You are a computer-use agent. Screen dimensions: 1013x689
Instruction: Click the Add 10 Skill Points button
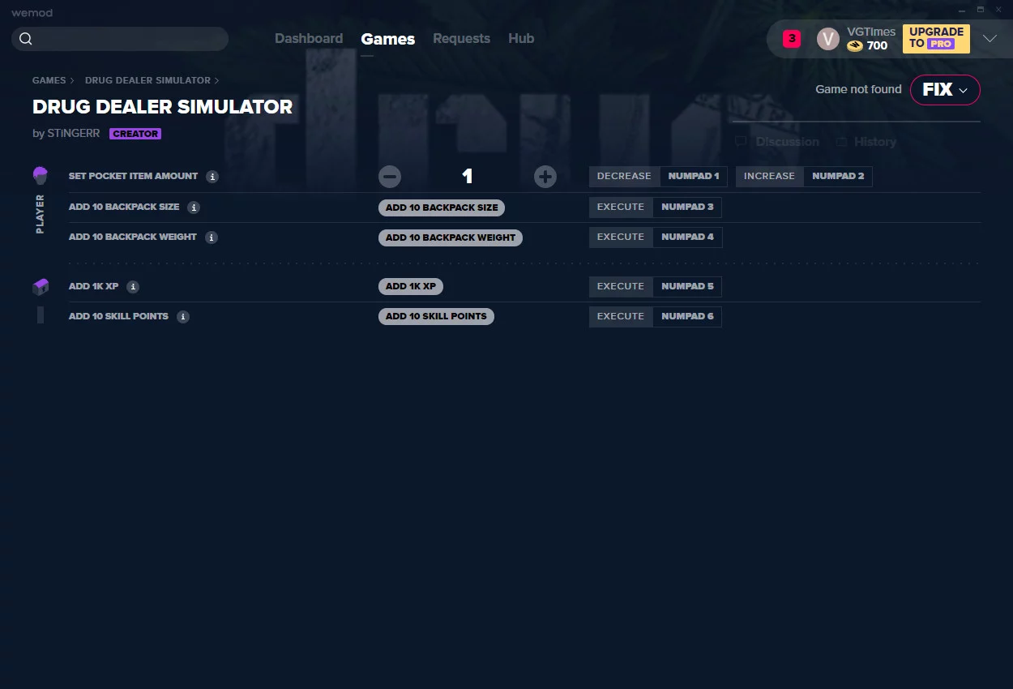coord(436,317)
